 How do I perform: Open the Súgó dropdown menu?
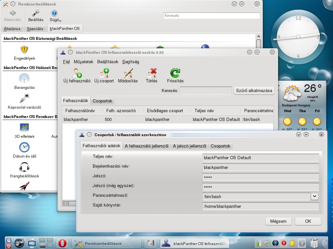pos(55,16)
